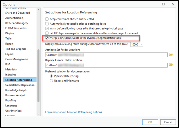Toggle Warn before route edits creating gaps
The image size is (179, 128).
47,28
